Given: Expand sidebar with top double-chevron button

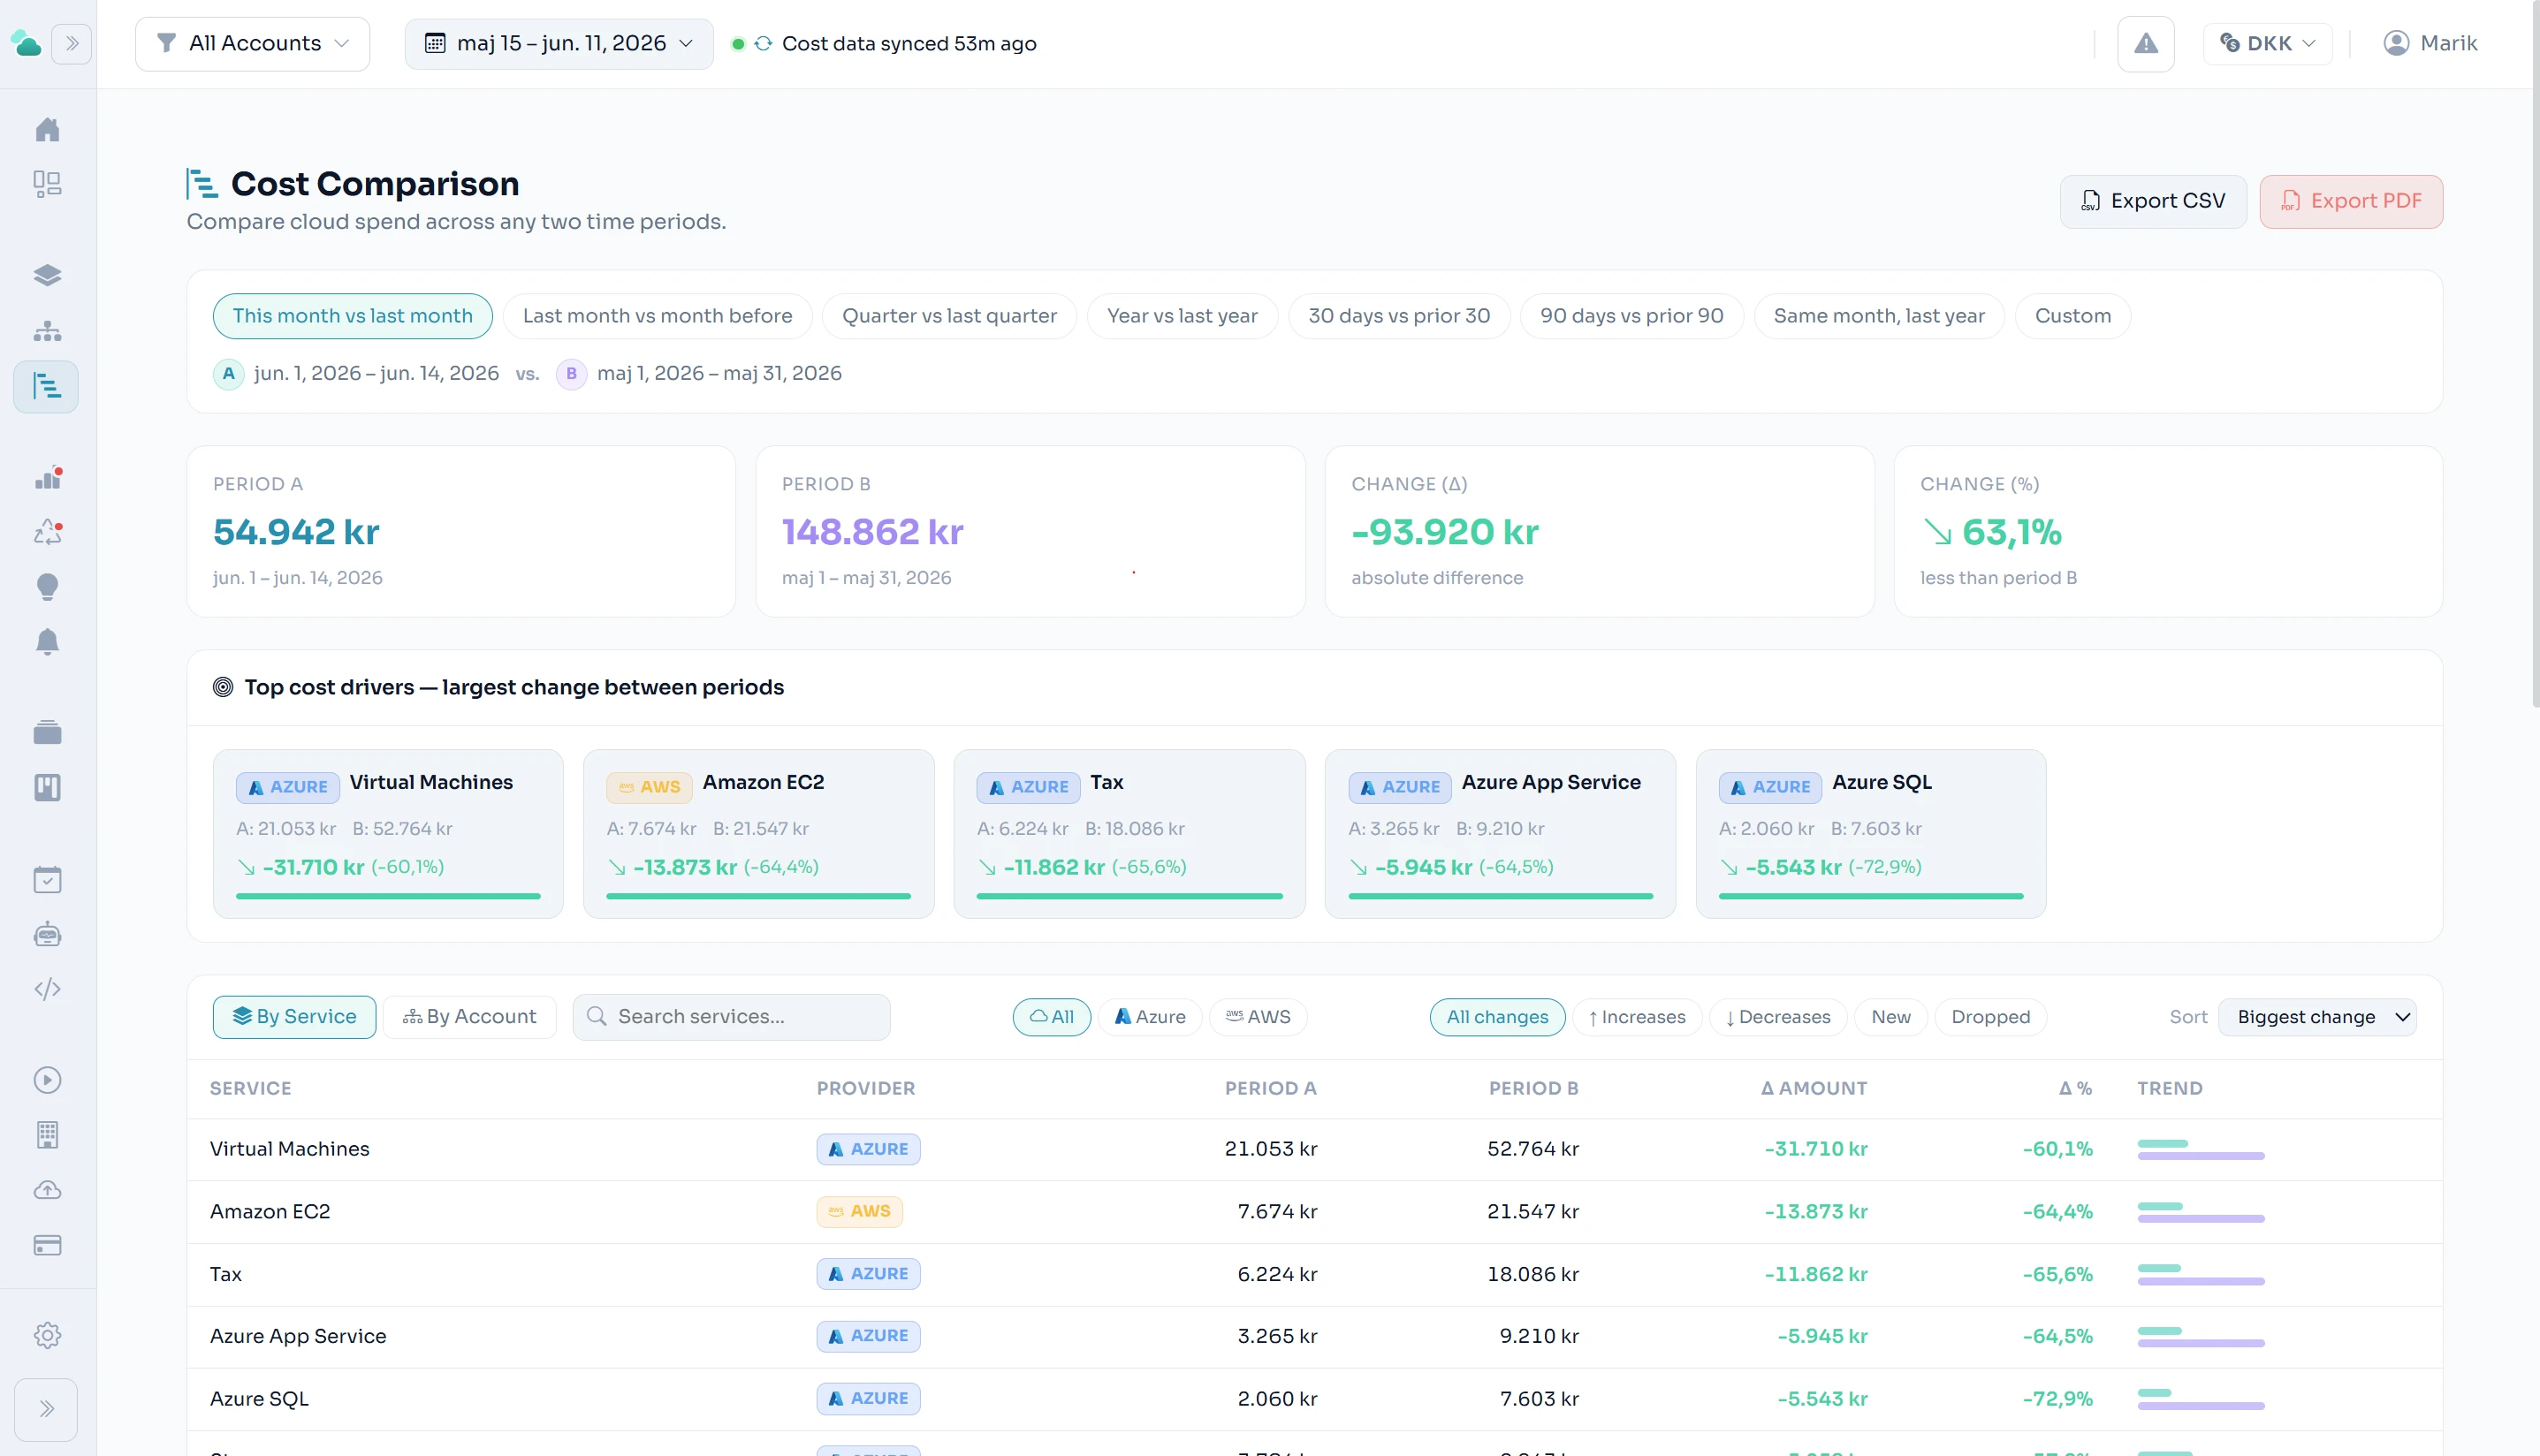Looking at the screenshot, I should (72, 43).
